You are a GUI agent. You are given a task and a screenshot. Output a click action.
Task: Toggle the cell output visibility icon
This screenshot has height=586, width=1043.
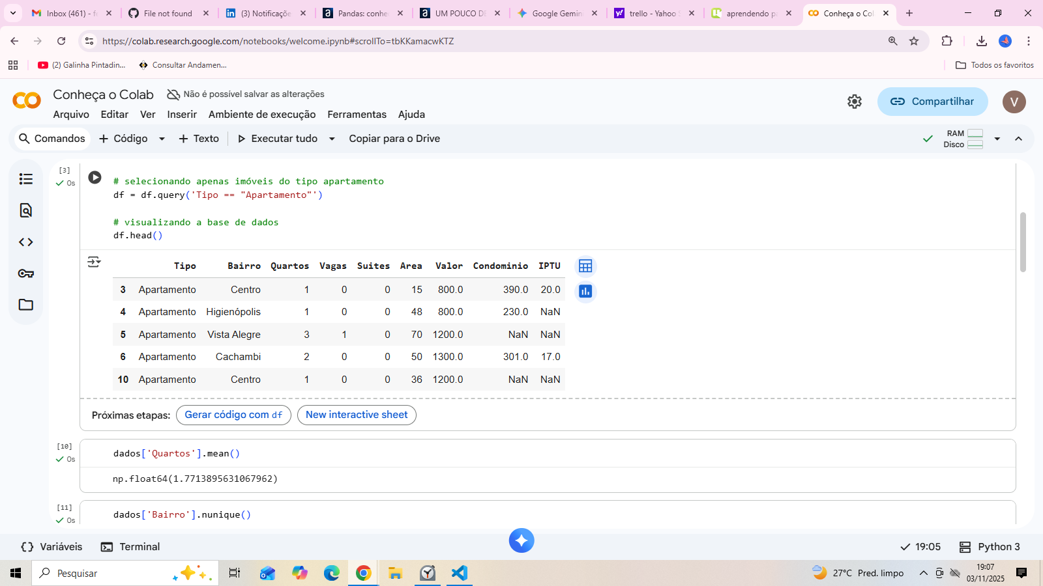94,262
